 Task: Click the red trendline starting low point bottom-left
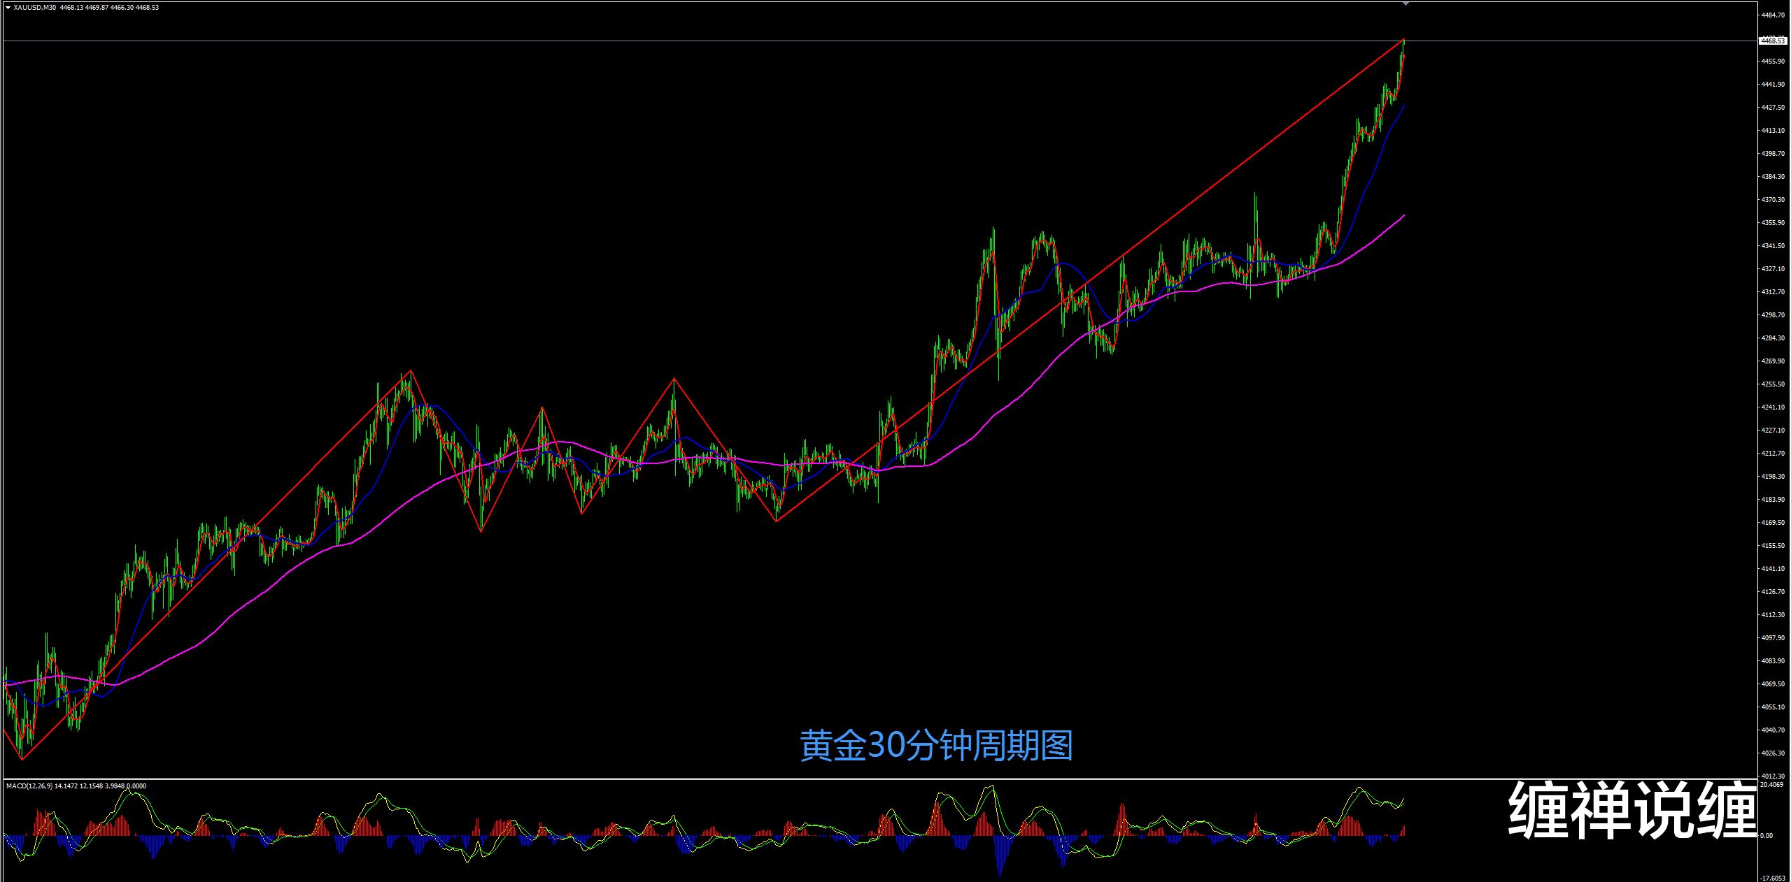[22, 759]
